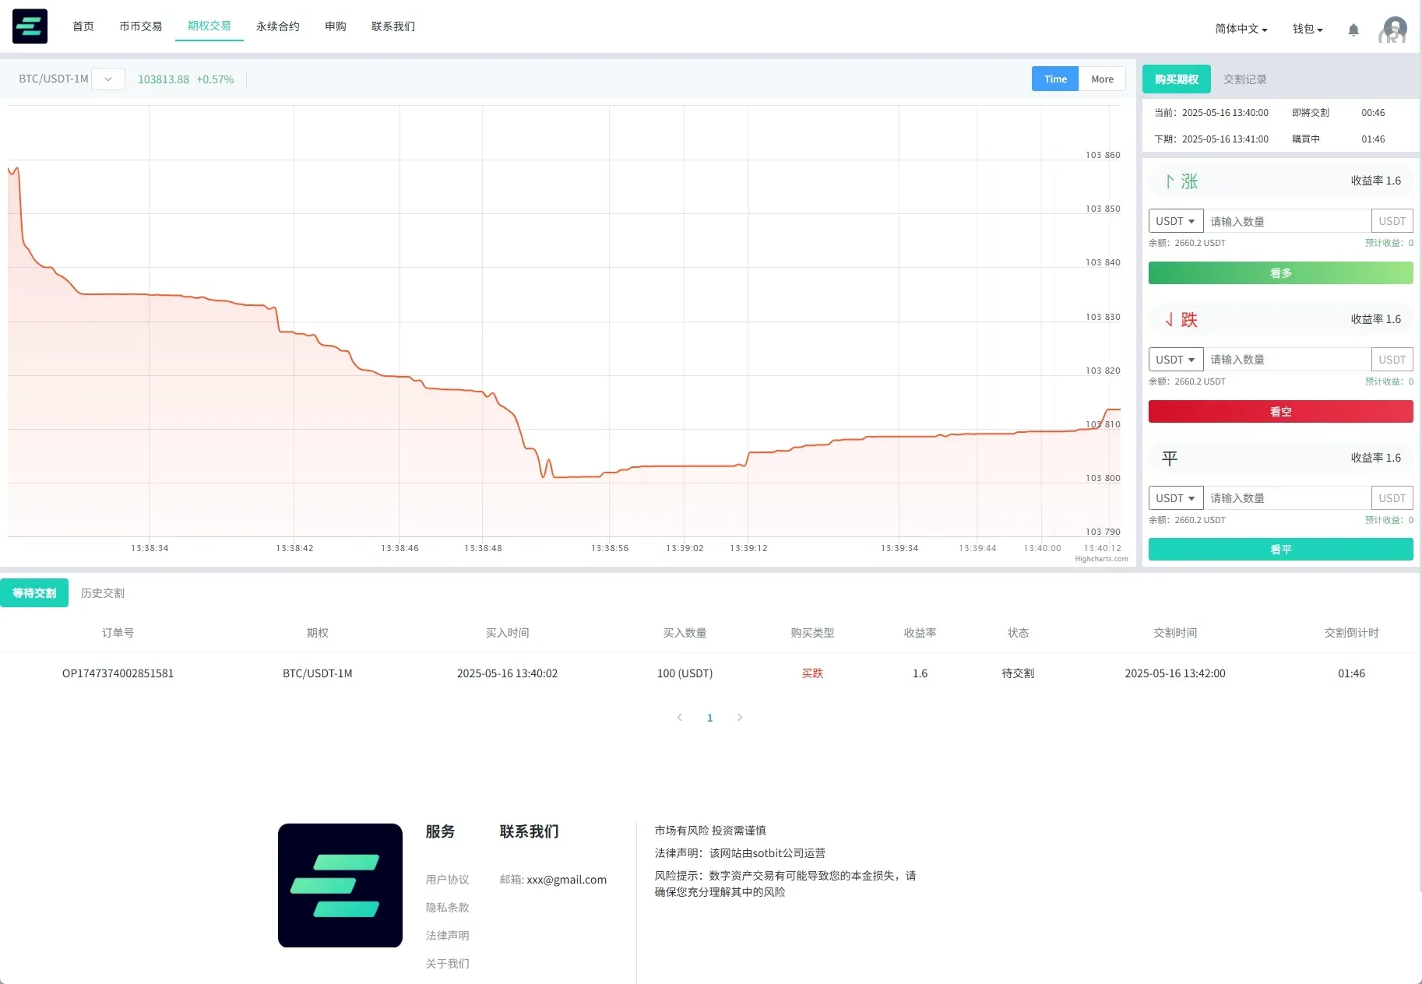Click the green 看多 buy button
This screenshot has height=984, width=1422.
point(1279,272)
